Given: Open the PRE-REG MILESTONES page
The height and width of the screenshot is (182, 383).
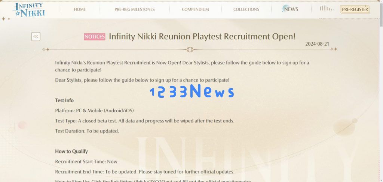Looking at the screenshot, I should coord(135,9).
